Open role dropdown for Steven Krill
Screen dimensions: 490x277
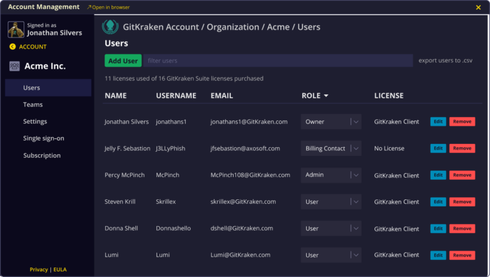tap(331, 201)
